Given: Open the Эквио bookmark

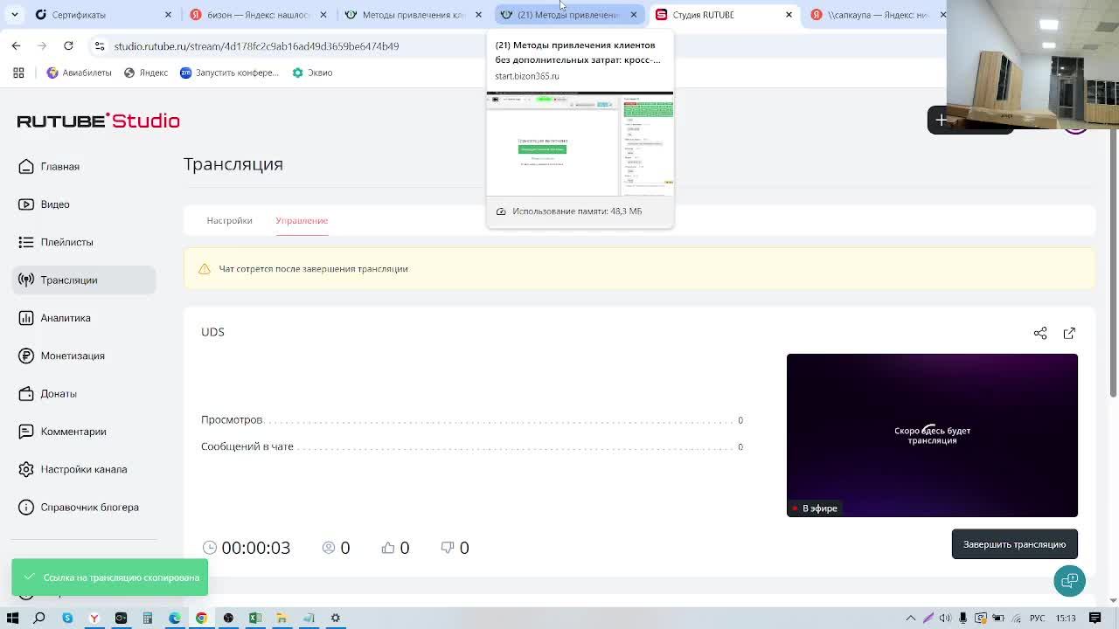Looking at the screenshot, I should (x=312, y=73).
